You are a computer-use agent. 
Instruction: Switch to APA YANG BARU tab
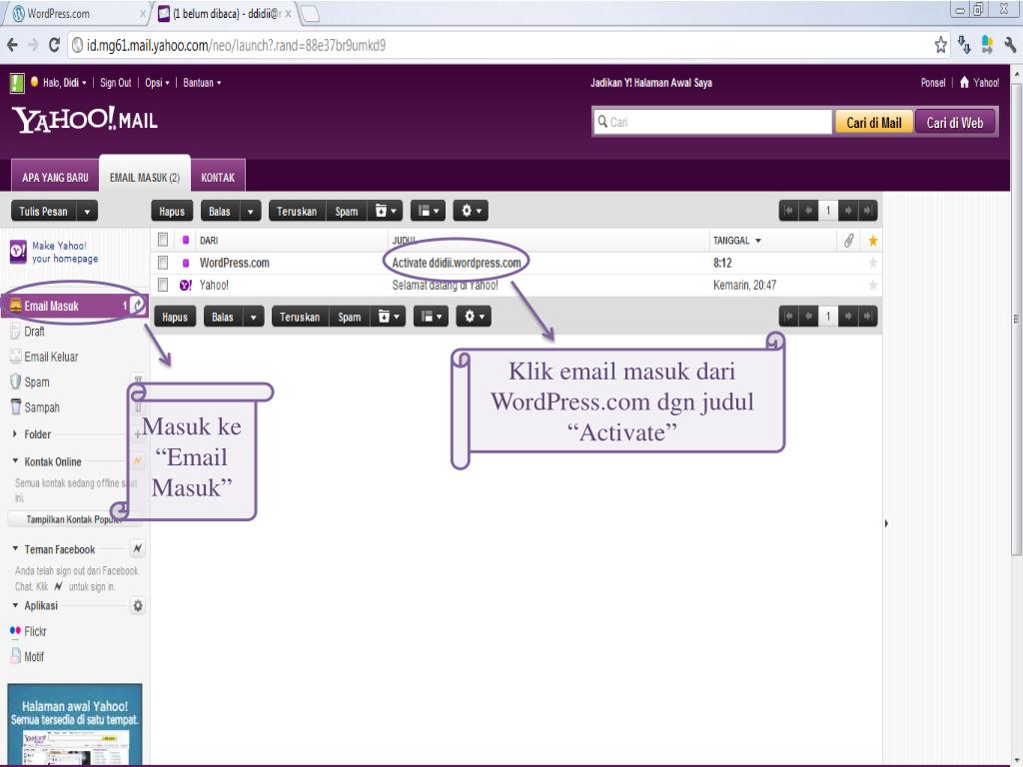pos(55,177)
